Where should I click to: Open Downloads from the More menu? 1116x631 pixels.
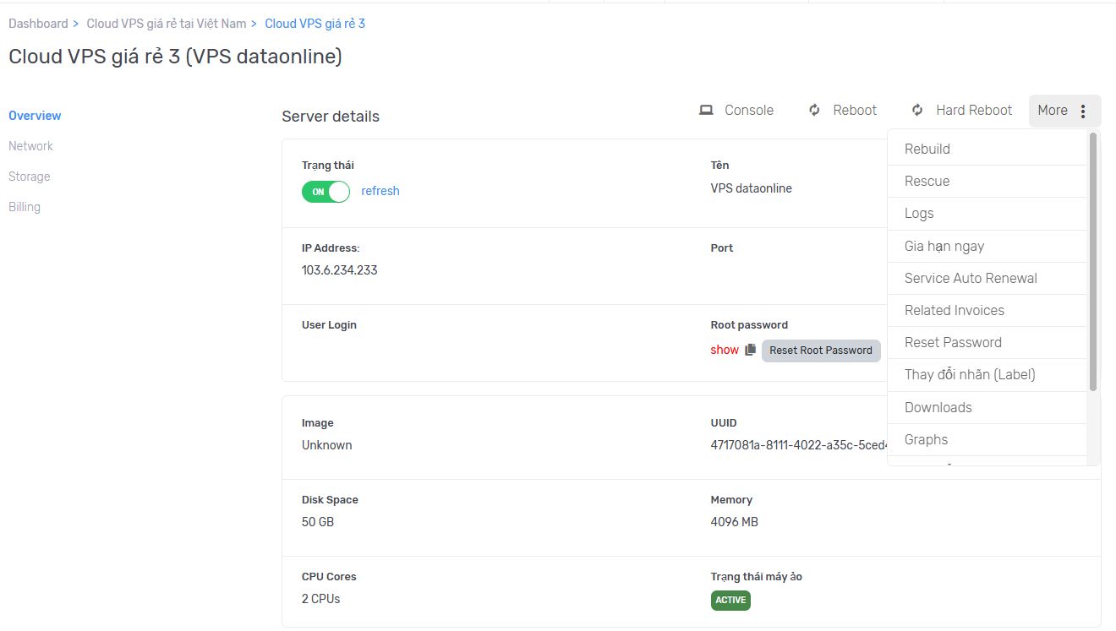[987, 407]
